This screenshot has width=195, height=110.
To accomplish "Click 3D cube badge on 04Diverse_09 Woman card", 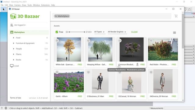I will point(151,72).
